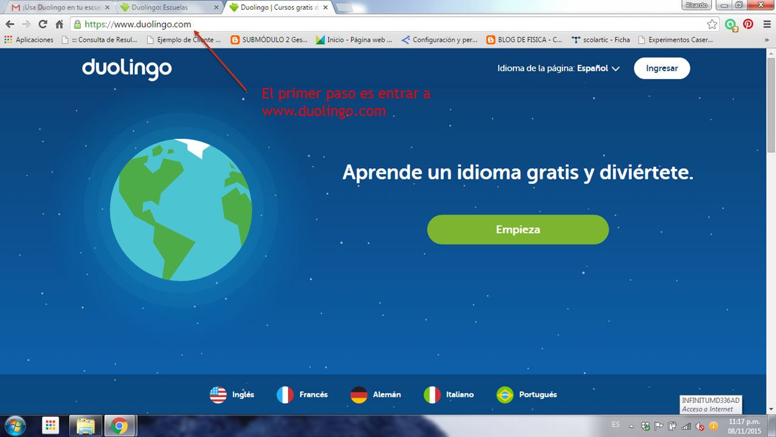Choose the Alemán course with German flag

(376, 395)
